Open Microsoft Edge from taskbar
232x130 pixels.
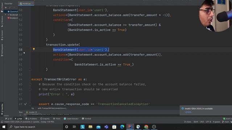122,127
